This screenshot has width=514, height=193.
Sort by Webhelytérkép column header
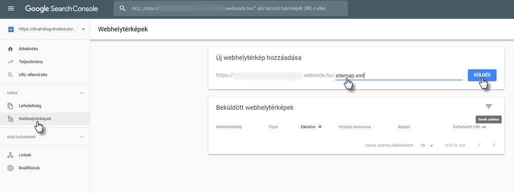click(x=229, y=127)
